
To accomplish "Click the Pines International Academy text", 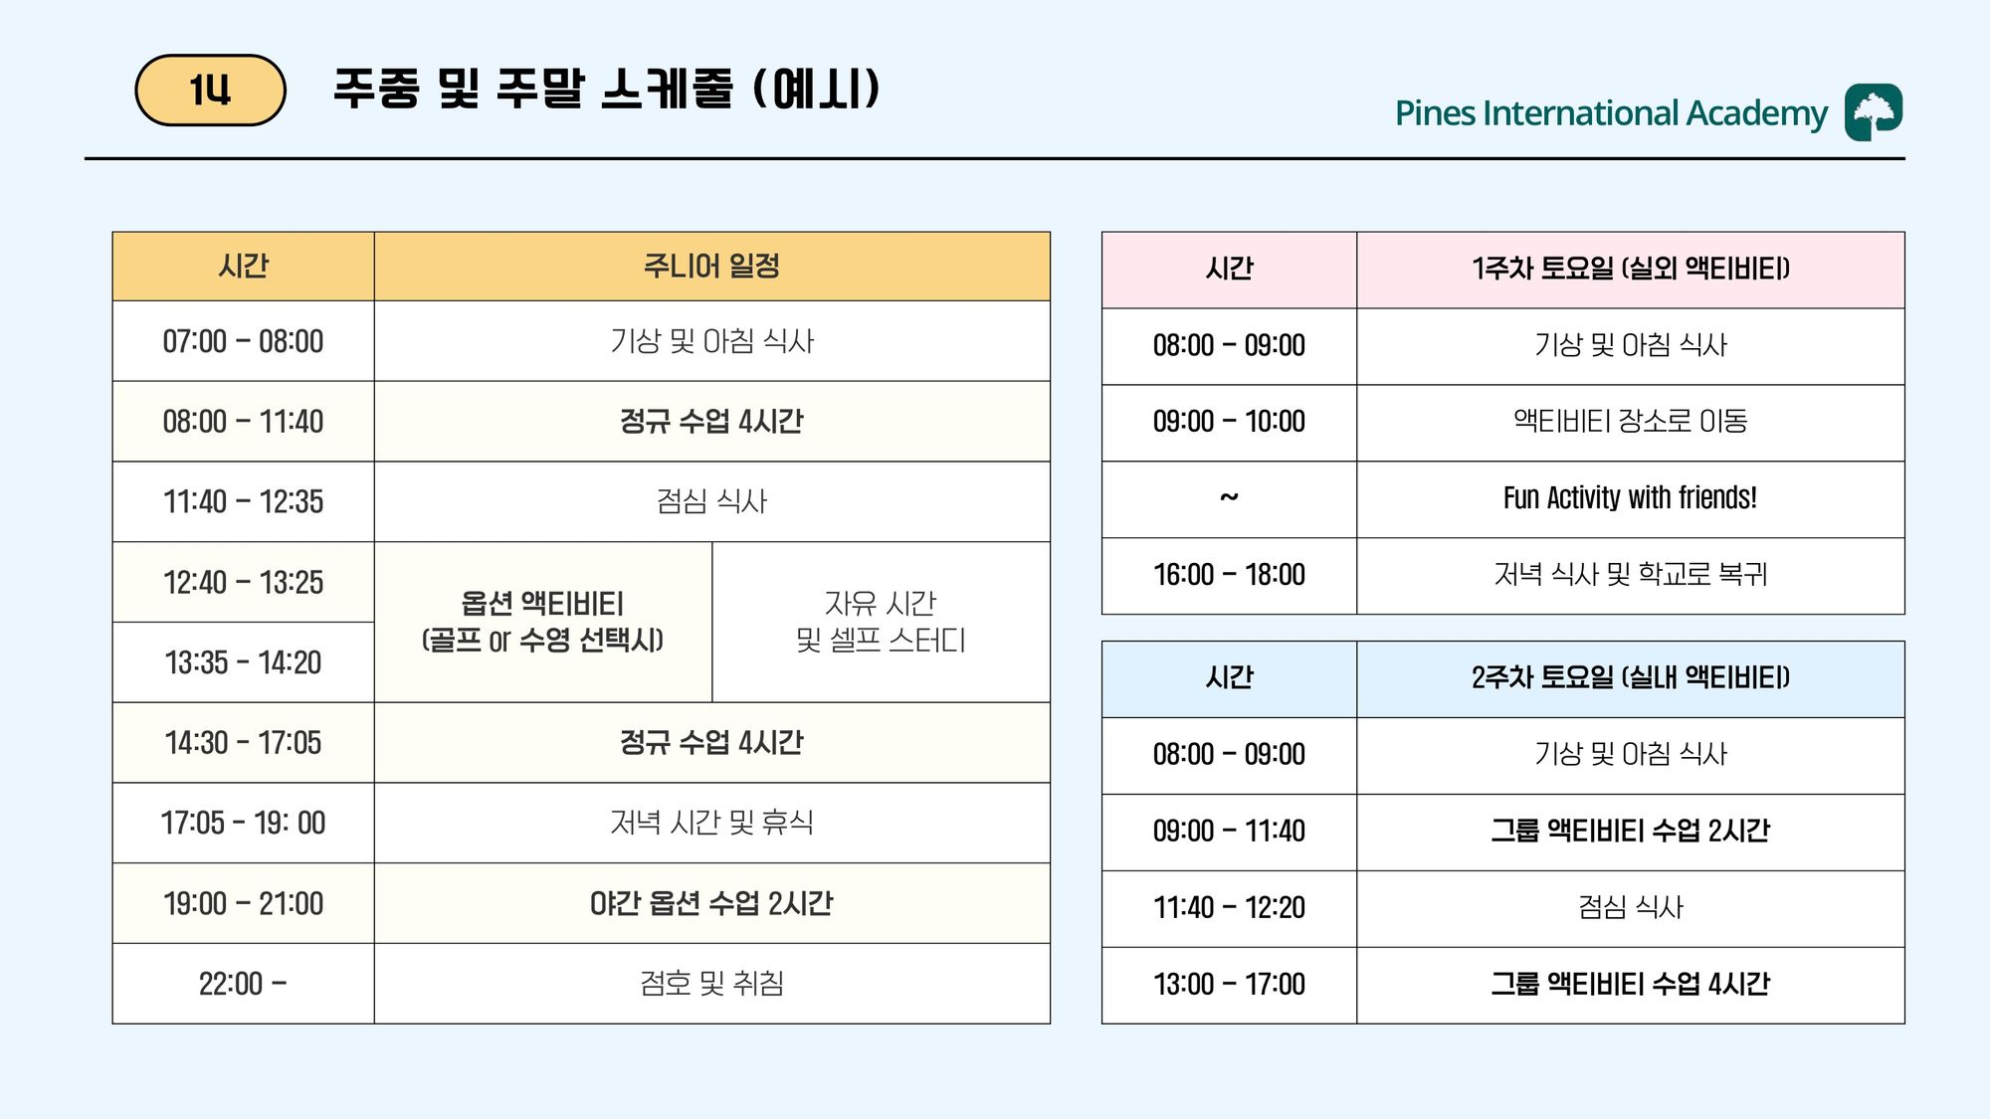I will coord(1611,113).
